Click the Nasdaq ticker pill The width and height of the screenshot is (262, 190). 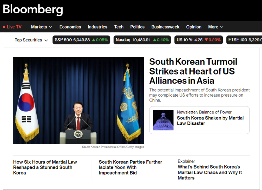point(142,40)
